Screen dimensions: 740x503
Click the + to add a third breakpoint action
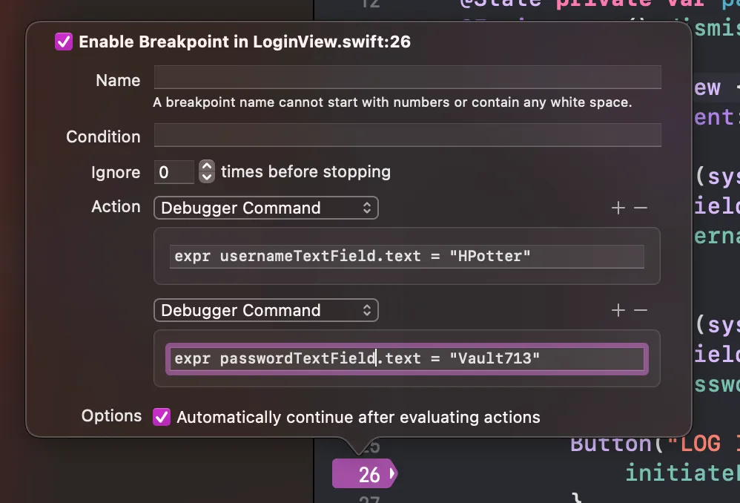click(618, 310)
